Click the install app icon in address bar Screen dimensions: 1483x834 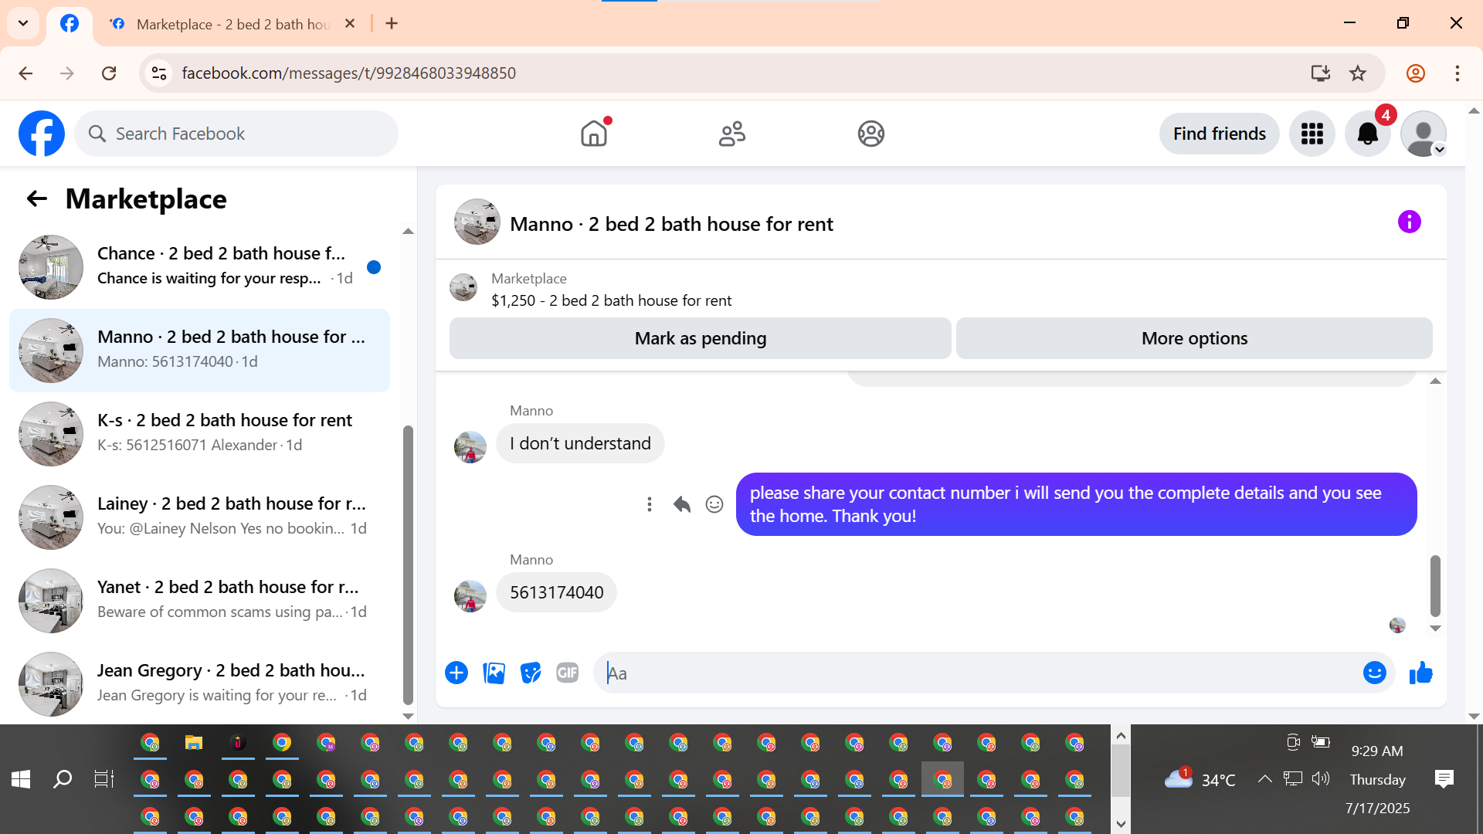click(x=1321, y=73)
